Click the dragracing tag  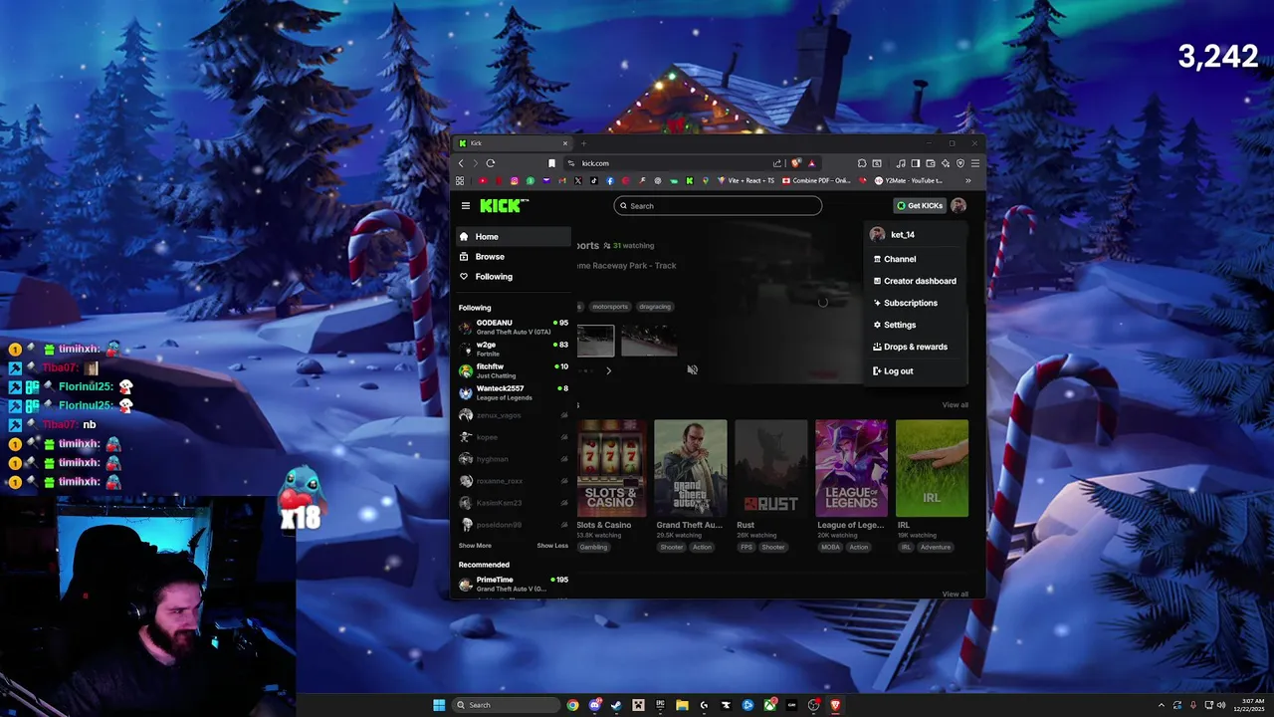pyautogui.click(x=655, y=307)
